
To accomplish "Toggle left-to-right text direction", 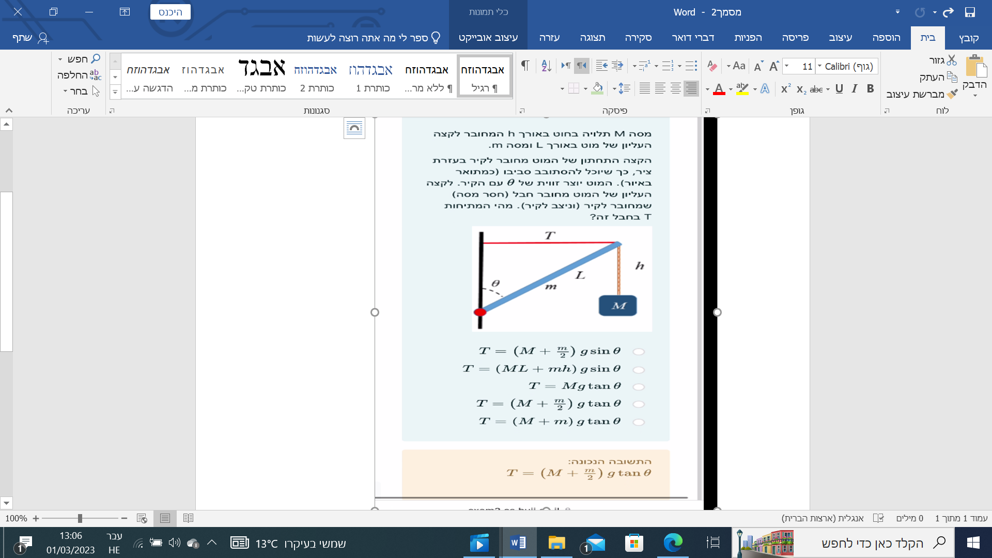I will (x=566, y=66).
